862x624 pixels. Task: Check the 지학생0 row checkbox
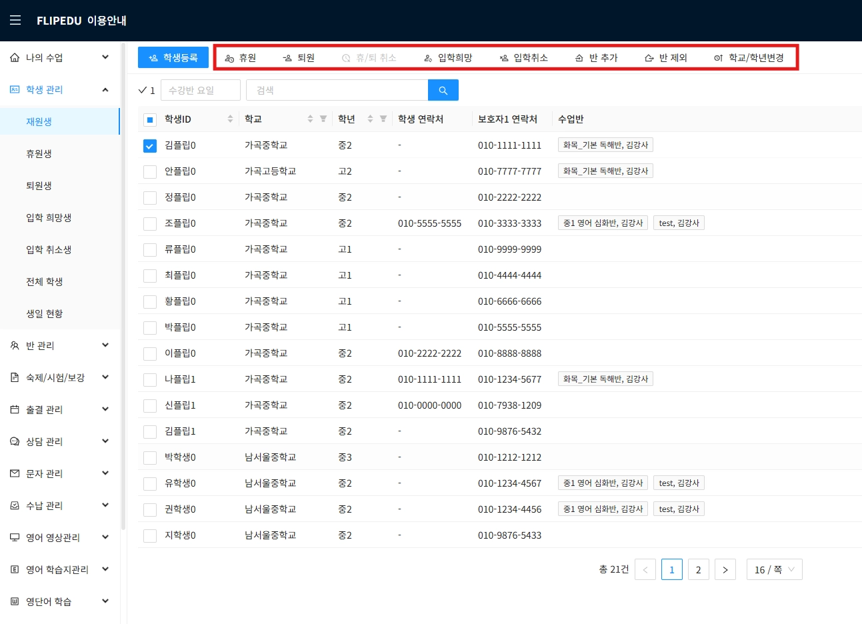tap(150, 536)
